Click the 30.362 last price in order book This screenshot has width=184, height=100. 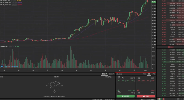pyautogui.click(x=171, y=47)
